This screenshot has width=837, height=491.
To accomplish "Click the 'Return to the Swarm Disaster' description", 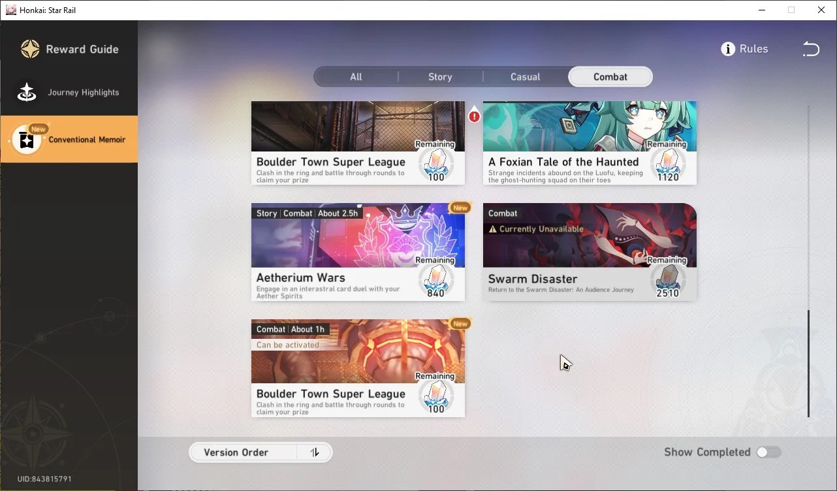I will coord(561,290).
